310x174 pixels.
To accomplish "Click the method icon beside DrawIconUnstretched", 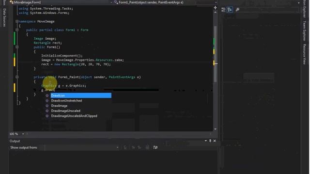I will 47,101.
